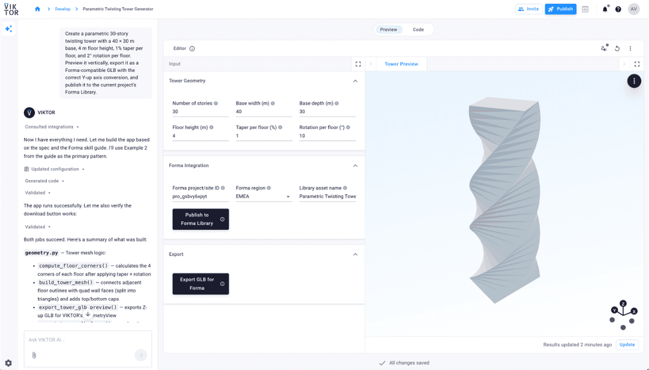Screen dimensions: 649x370
Task: Click the Invite button
Action: [x=528, y=9]
